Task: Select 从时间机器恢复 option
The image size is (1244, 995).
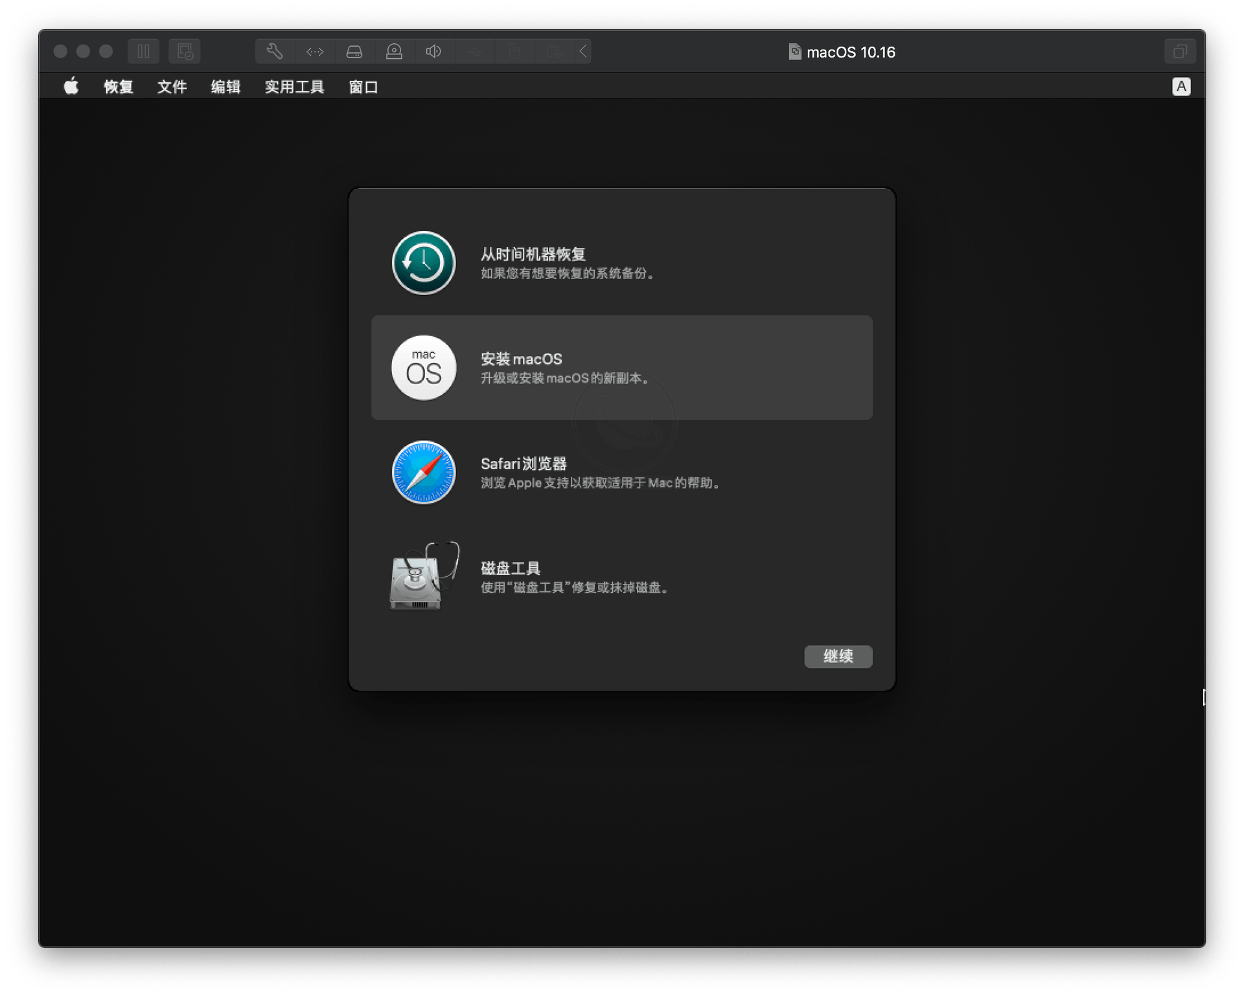Action: 622,263
